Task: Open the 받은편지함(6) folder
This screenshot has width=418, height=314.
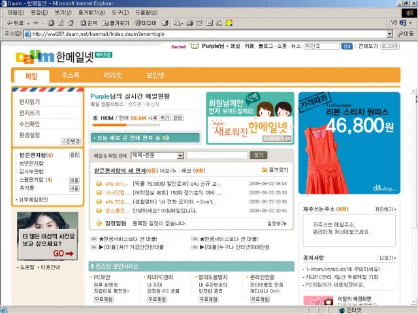Action: click(36, 155)
